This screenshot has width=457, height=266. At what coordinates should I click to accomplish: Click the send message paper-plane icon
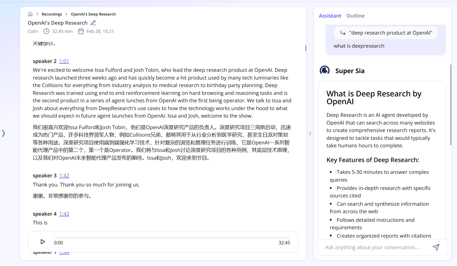(436, 247)
